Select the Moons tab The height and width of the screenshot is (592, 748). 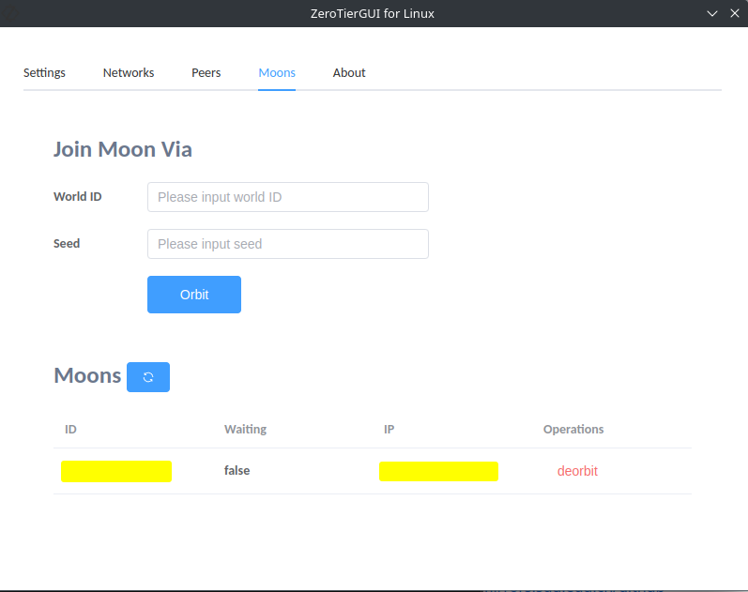pyautogui.click(x=277, y=73)
